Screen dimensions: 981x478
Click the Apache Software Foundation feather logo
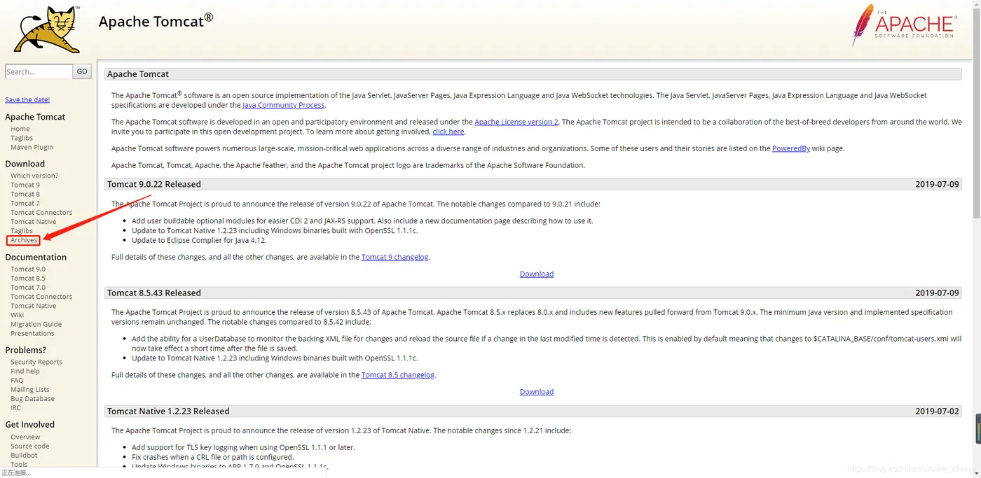(x=903, y=24)
